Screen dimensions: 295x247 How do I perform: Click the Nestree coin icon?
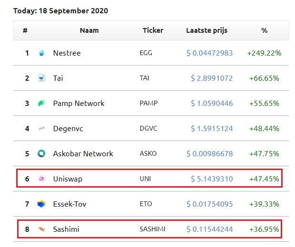click(x=41, y=53)
